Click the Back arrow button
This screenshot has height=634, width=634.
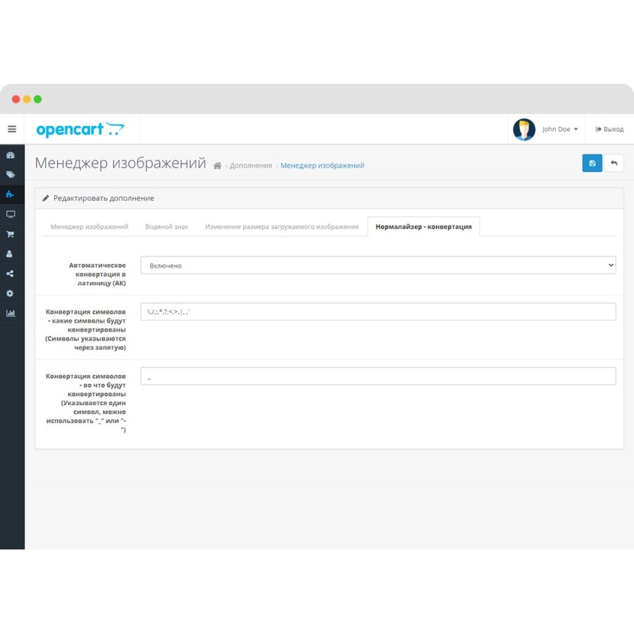tap(614, 163)
